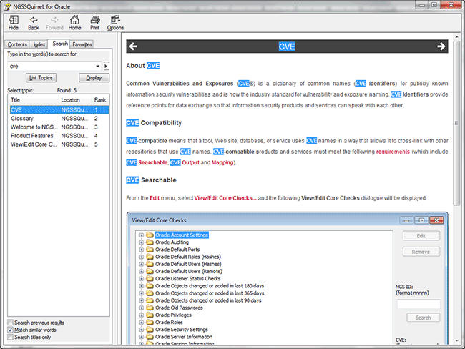Click the NGS ID input field
The image size is (465, 349).
click(418, 304)
